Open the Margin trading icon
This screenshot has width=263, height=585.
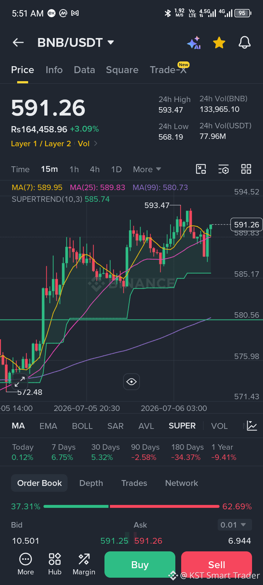(x=84, y=564)
